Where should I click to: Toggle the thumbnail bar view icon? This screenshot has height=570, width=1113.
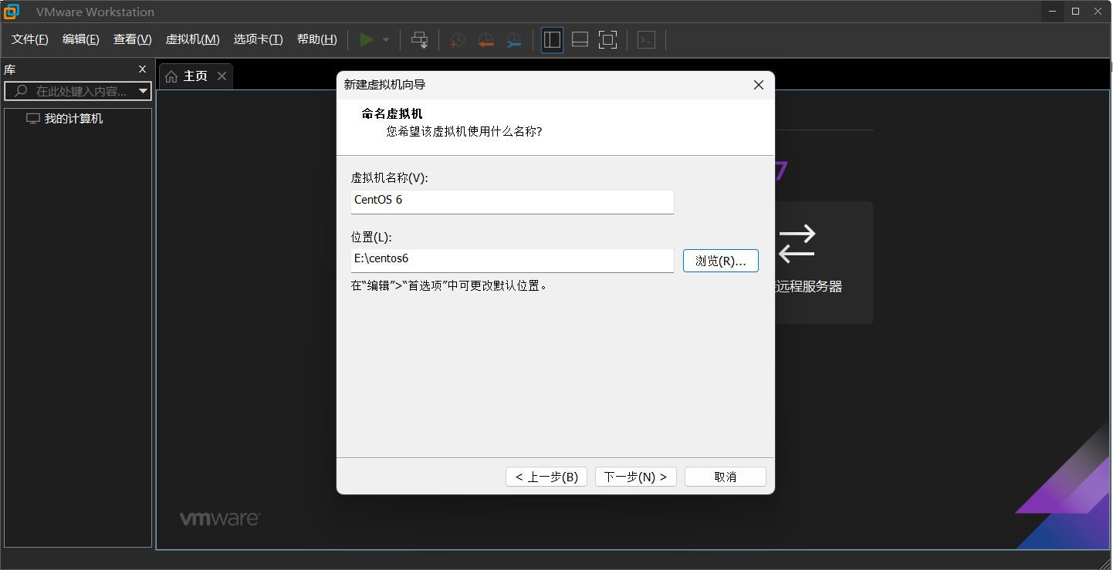(580, 40)
